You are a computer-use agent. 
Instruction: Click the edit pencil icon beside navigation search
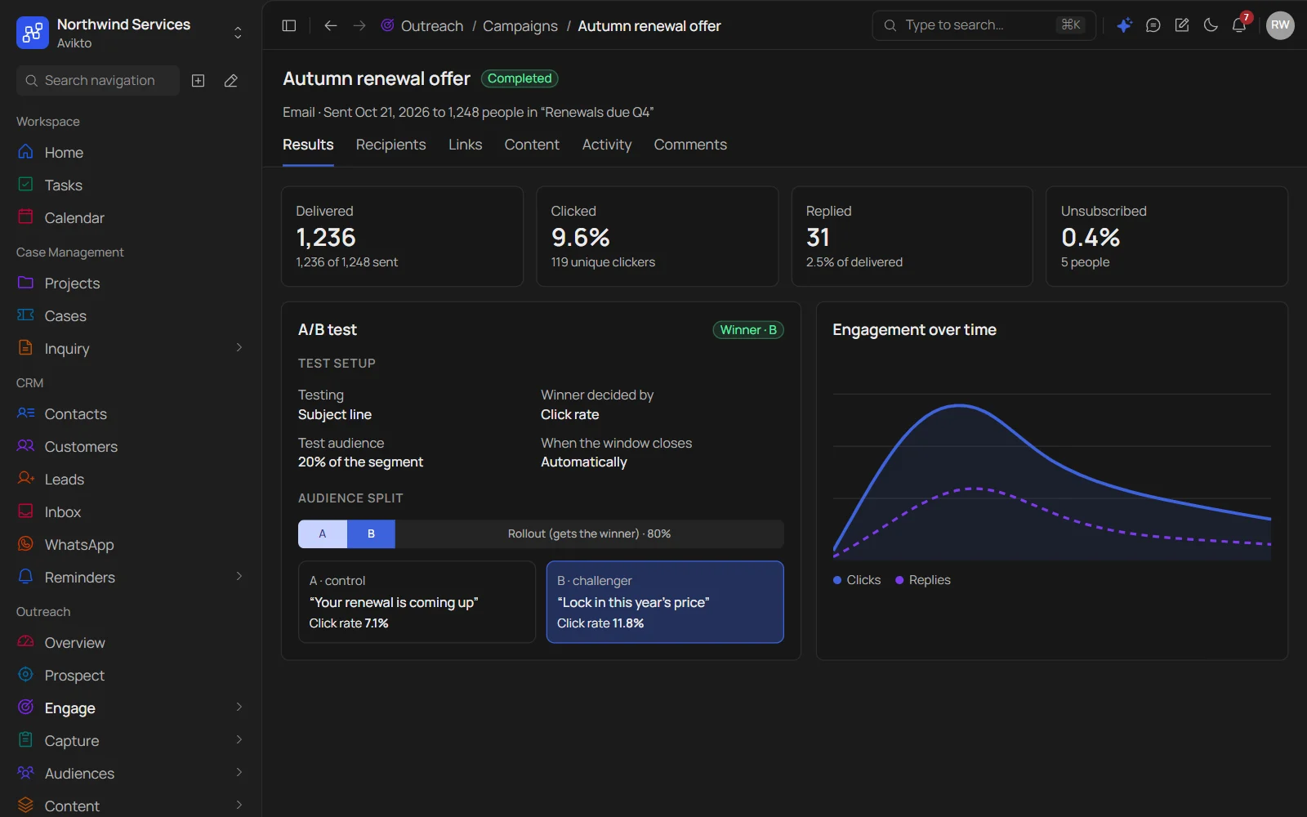coord(231,81)
